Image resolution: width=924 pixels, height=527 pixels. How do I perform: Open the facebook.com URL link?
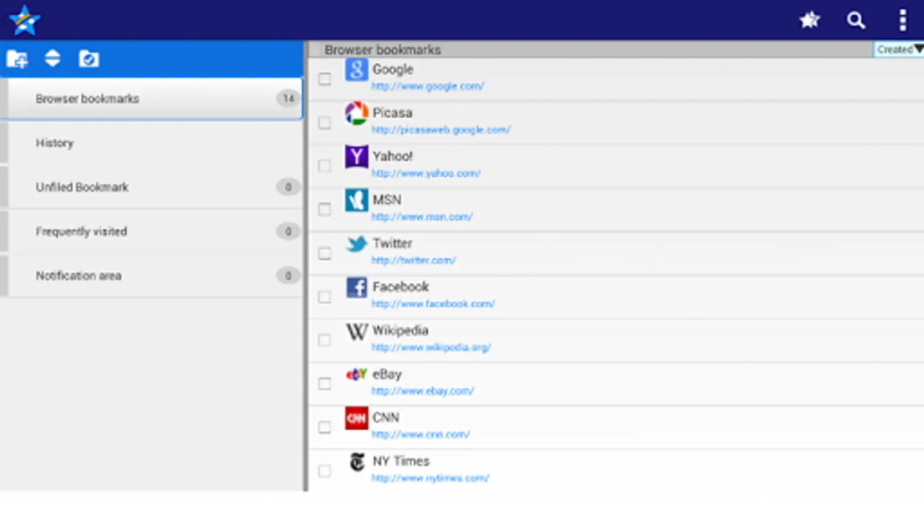433,304
